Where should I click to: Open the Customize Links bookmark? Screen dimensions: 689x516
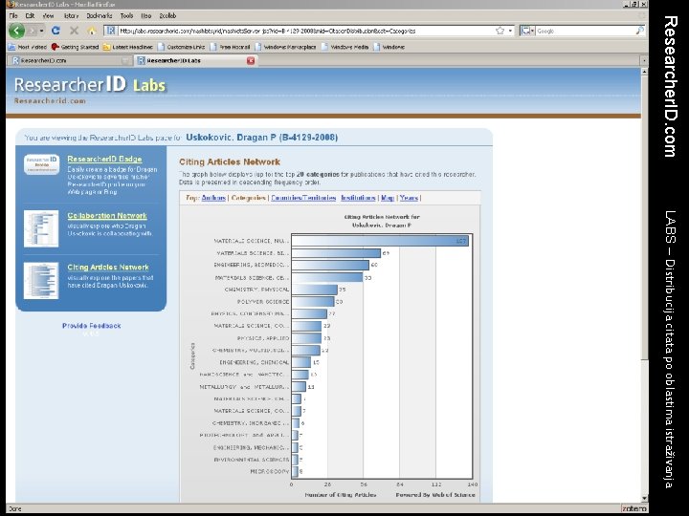click(182, 47)
